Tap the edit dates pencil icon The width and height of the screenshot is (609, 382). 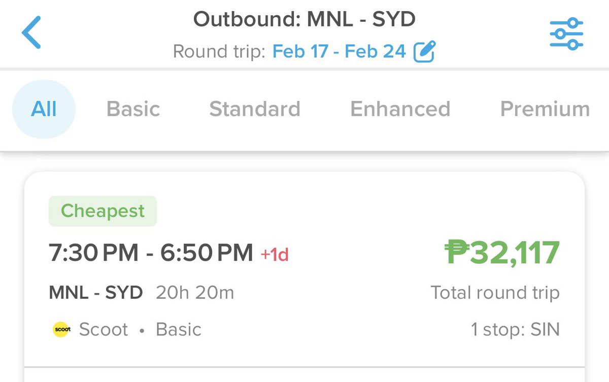click(424, 51)
